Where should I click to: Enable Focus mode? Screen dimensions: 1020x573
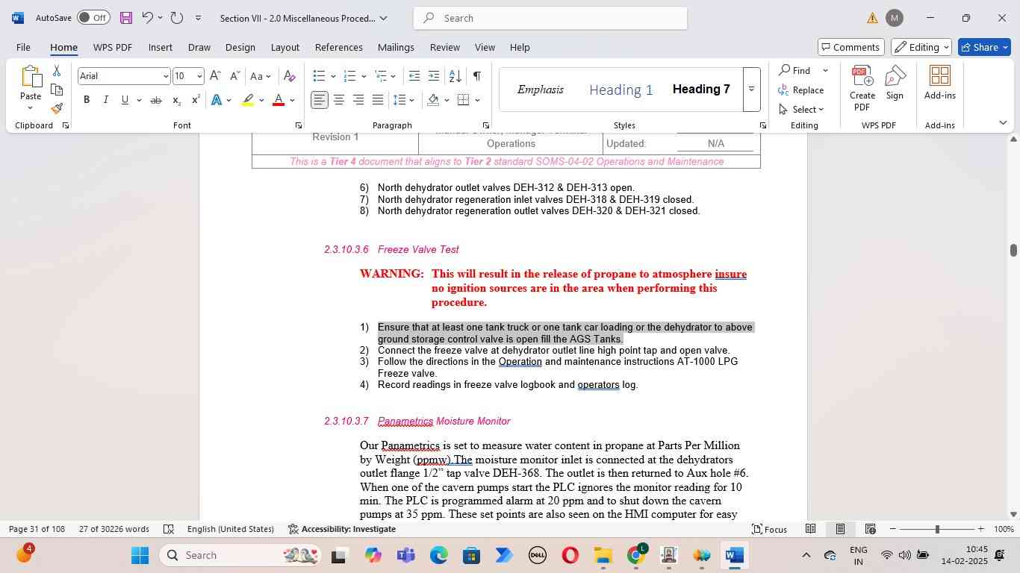(x=769, y=529)
